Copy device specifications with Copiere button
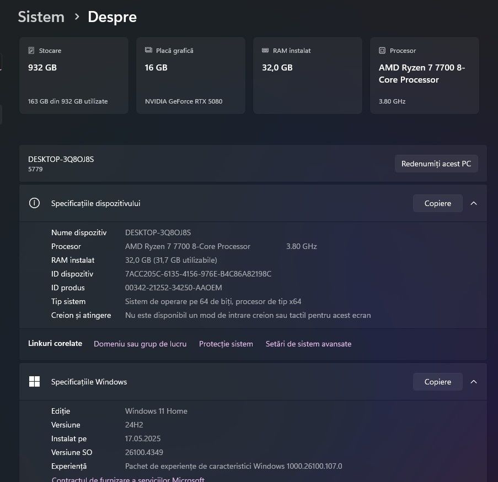Viewport: 498px width, 482px height. pyautogui.click(x=438, y=203)
